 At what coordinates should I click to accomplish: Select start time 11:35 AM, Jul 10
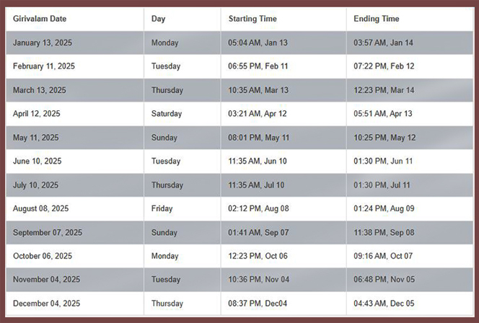tap(257, 185)
